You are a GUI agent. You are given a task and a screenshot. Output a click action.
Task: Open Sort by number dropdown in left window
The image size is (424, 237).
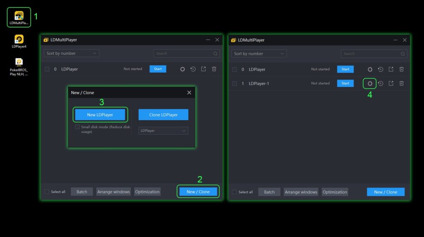[x=71, y=53]
